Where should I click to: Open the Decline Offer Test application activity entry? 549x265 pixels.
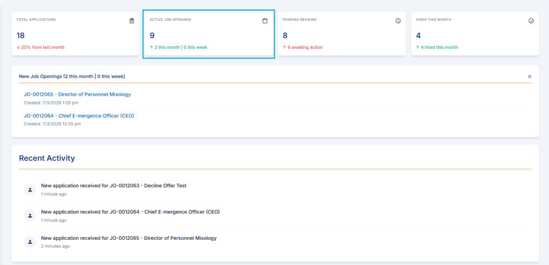point(275,190)
